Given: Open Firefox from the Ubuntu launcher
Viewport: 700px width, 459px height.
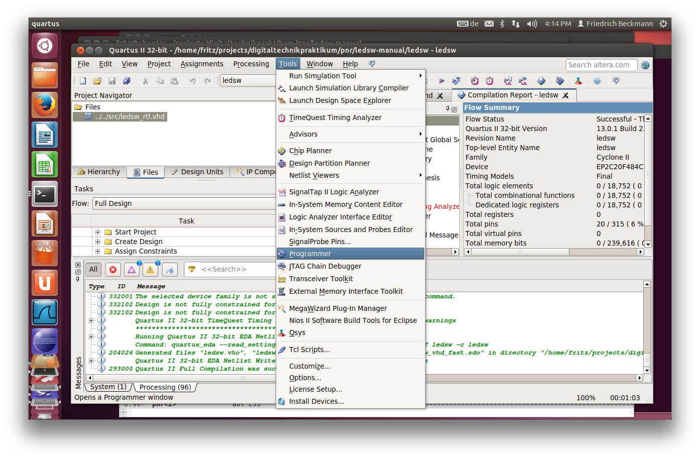Looking at the screenshot, I should [45, 105].
